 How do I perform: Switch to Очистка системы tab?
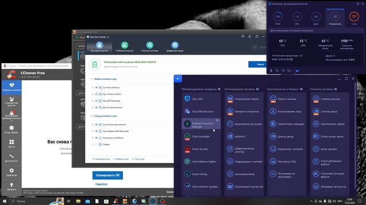tap(150, 47)
